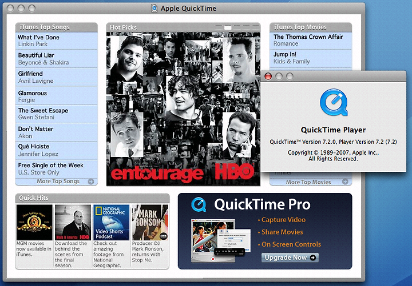Click the iTunes Top Songs header
Viewport: 412px width, 286px height.
(56, 27)
